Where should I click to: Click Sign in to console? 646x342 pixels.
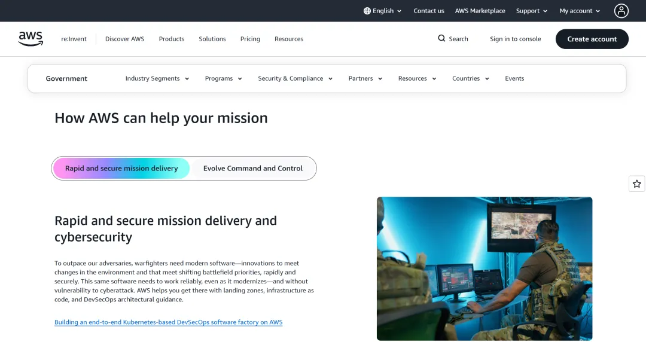[516, 39]
